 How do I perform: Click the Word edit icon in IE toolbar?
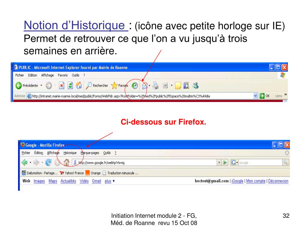pos(165,86)
